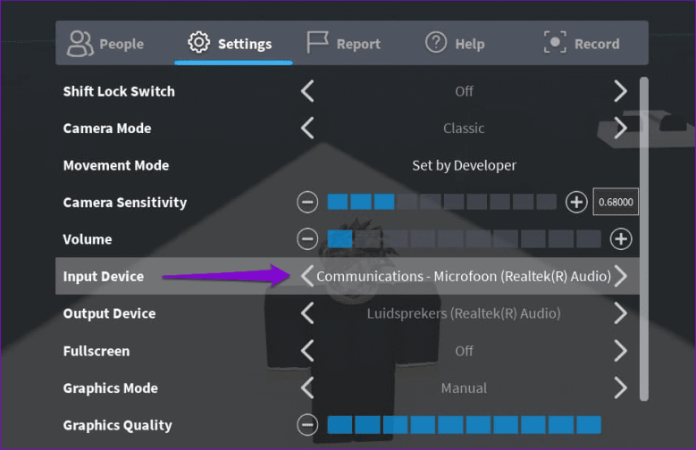Select the Settings tab

tap(231, 43)
